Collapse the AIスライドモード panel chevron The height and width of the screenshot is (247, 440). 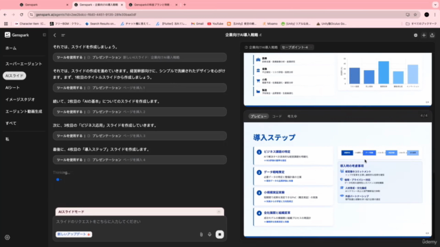coord(219,212)
